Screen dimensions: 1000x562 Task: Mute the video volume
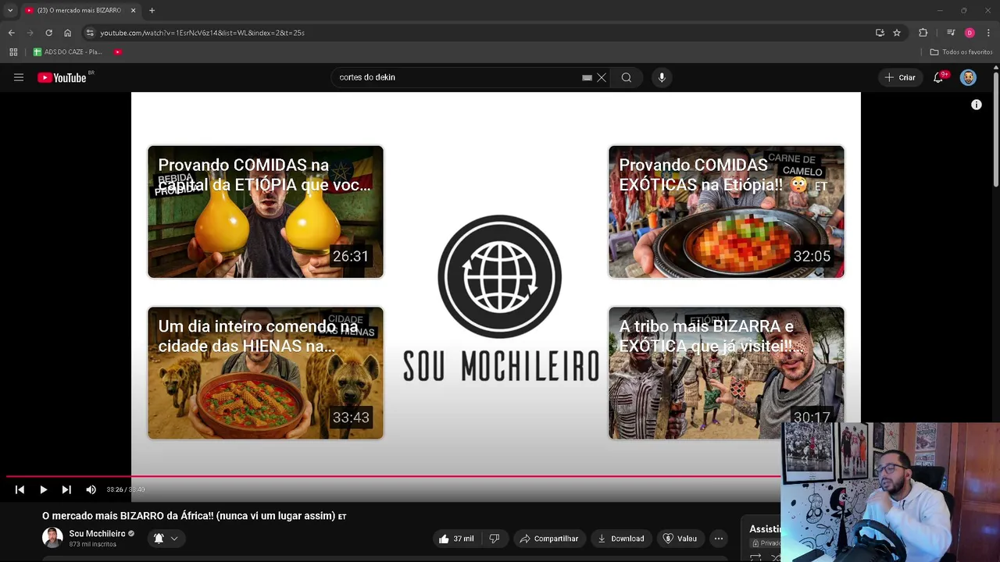click(91, 489)
